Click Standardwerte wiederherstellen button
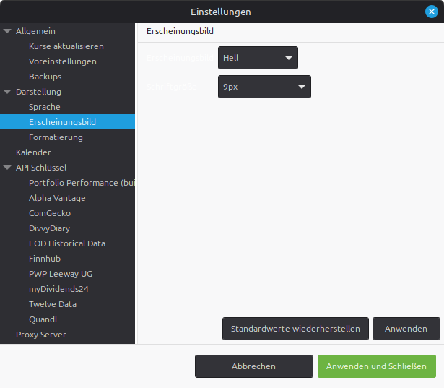The height and width of the screenshot is (388, 444). click(295, 329)
